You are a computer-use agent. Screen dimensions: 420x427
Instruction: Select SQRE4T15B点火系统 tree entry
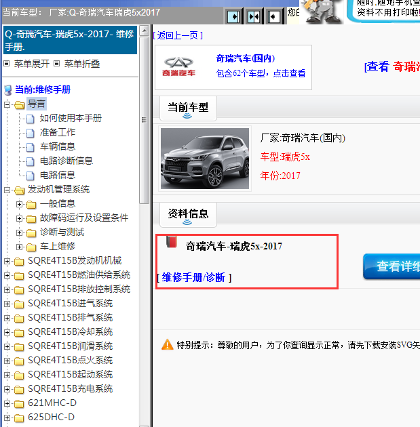coord(71,360)
